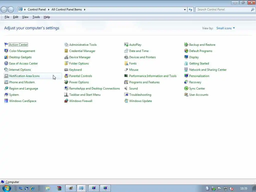Image resolution: width=256 pixels, height=192 pixels.
Task: Click Programs and Features link
Action: pos(144,82)
